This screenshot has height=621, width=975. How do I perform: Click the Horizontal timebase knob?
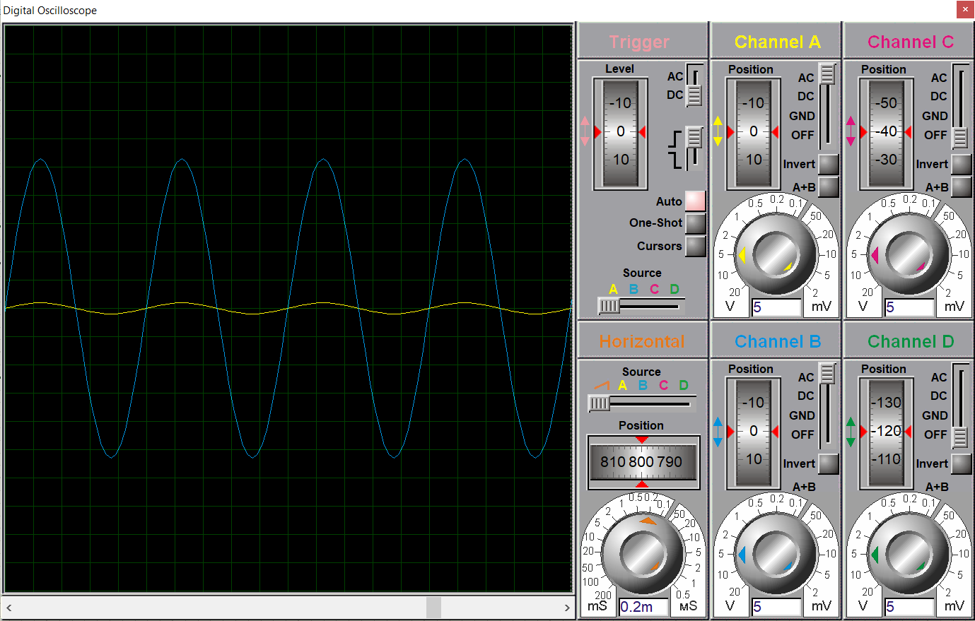642,554
